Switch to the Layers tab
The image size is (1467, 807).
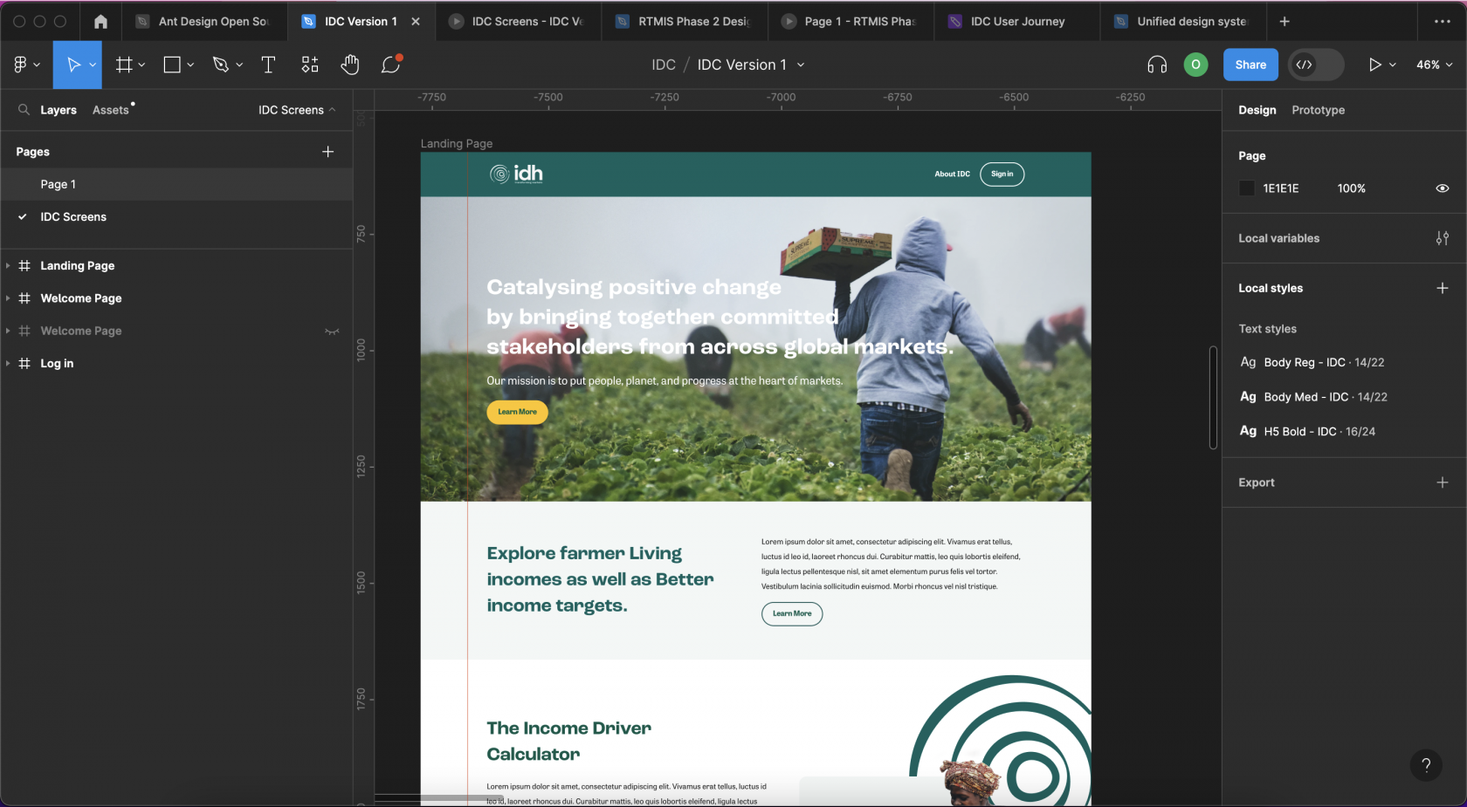point(59,110)
